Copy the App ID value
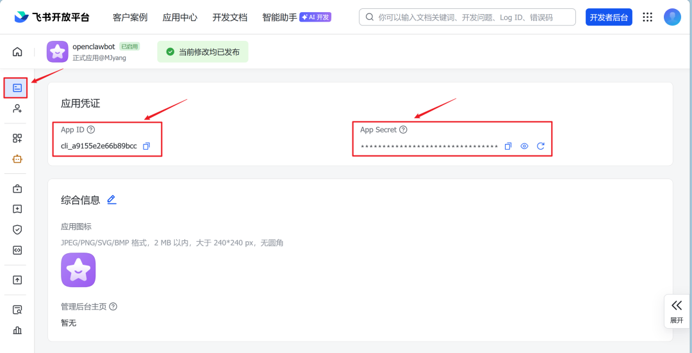Screen dimensions: 692x353 coord(146,146)
